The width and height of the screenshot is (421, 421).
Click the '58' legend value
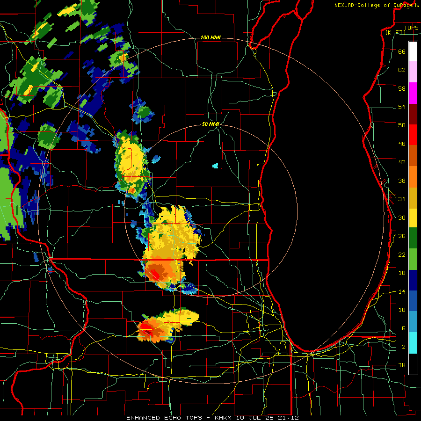click(402, 88)
